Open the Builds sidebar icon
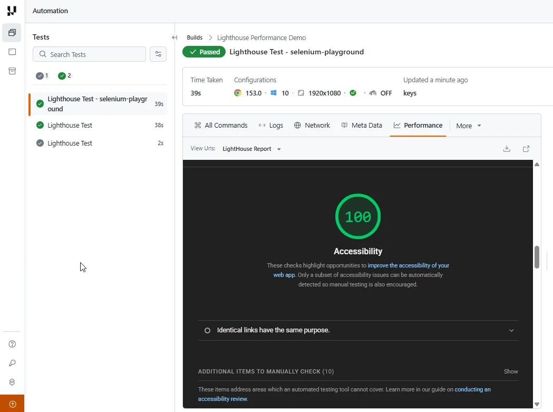 [x=12, y=33]
